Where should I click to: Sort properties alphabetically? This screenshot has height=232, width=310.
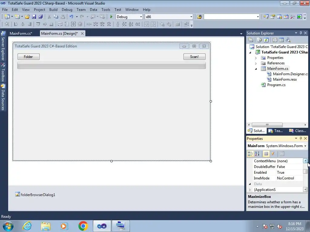coord(257,154)
